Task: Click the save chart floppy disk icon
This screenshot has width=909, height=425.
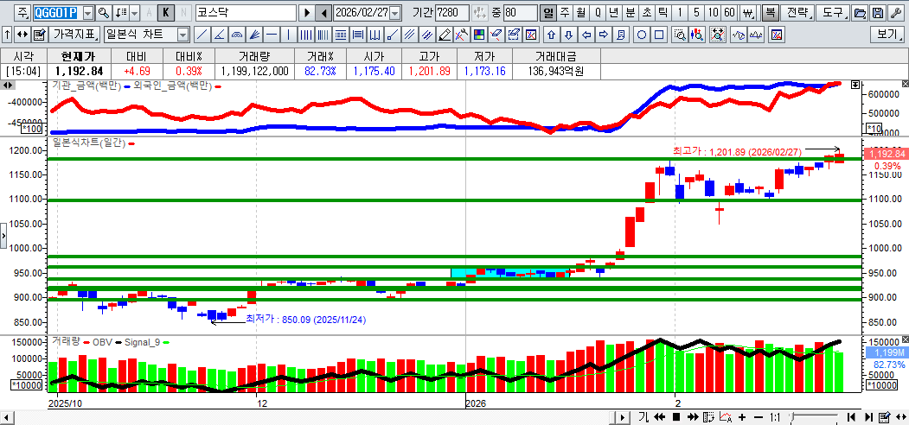Action: coord(878,13)
